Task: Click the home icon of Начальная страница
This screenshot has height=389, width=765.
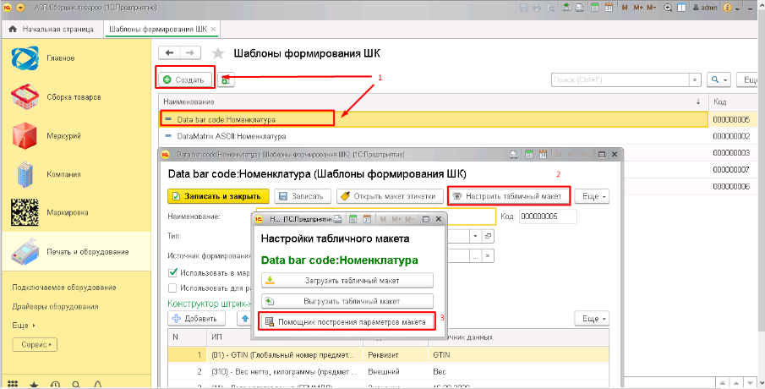Action: [14, 30]
